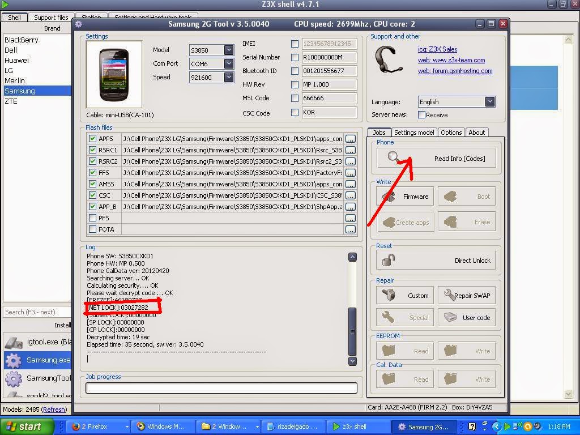Click the Cal. Data Write folder icon
The width and height of the screenshot is (580, 435).
tap(450, 379)
